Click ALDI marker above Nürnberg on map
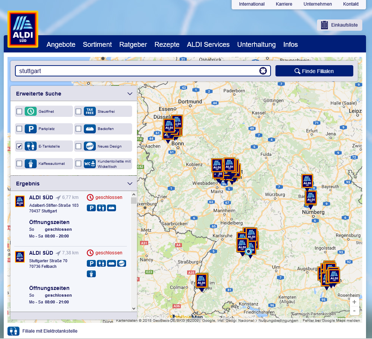 point(311,199)
